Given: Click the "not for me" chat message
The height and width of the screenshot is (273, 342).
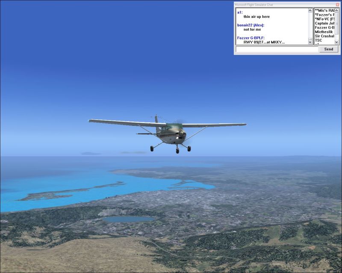Looking at the screenshot, I should [252, 29].
